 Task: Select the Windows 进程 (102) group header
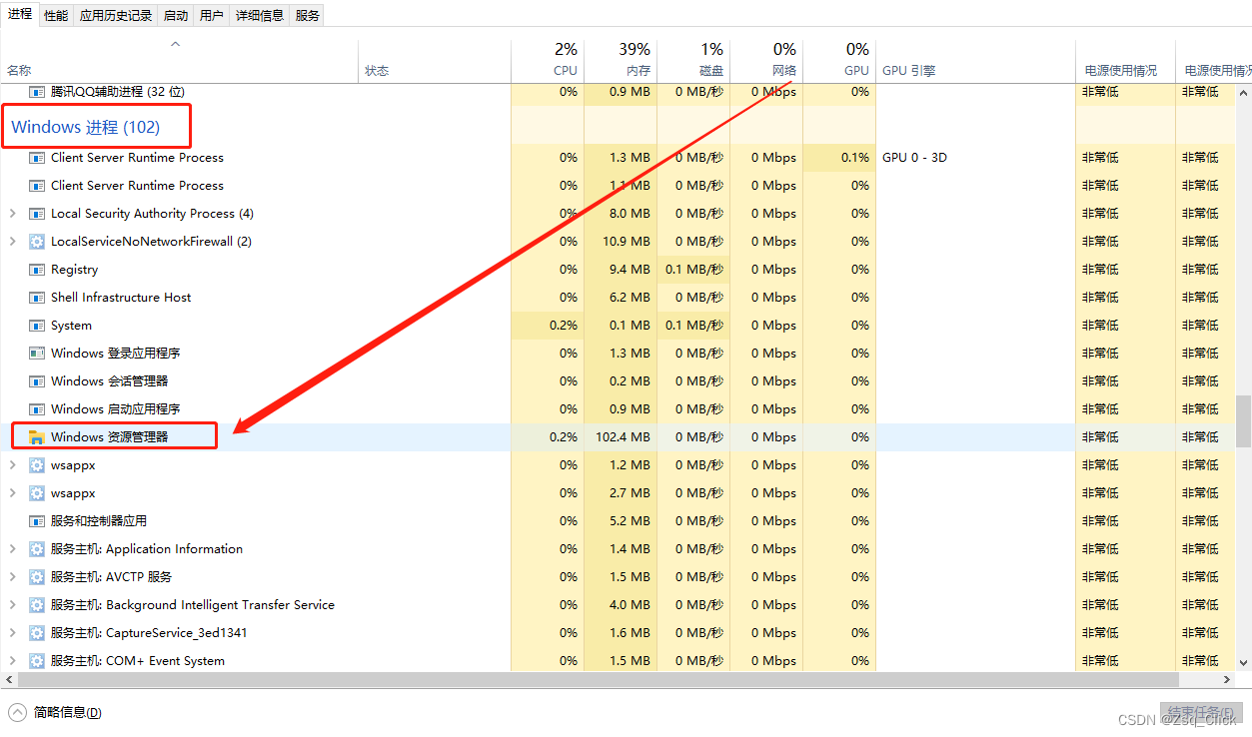coord(86,127)
